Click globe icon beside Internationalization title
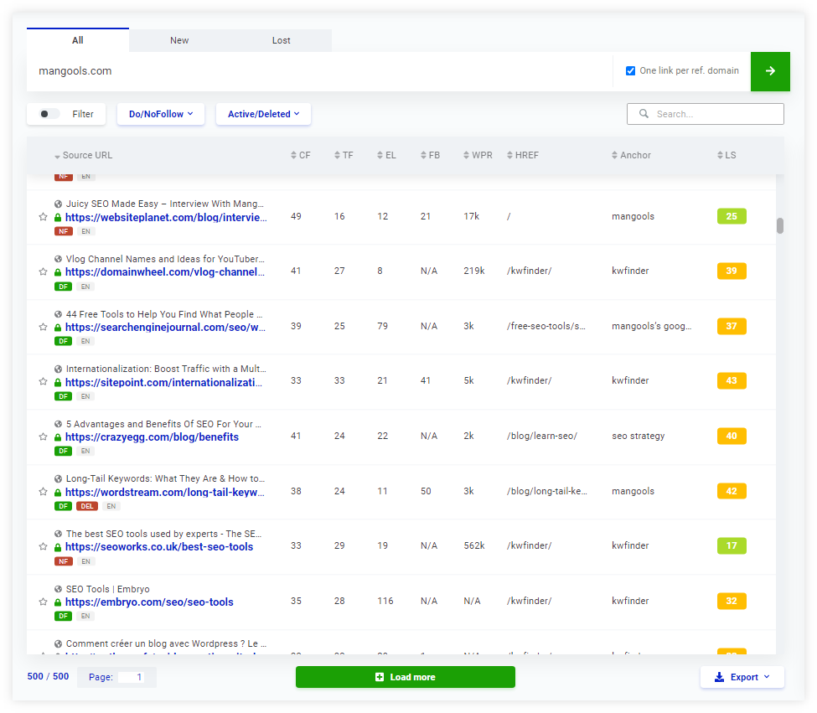Viewport: 817px width, 713px height. [x=59, y=369]
